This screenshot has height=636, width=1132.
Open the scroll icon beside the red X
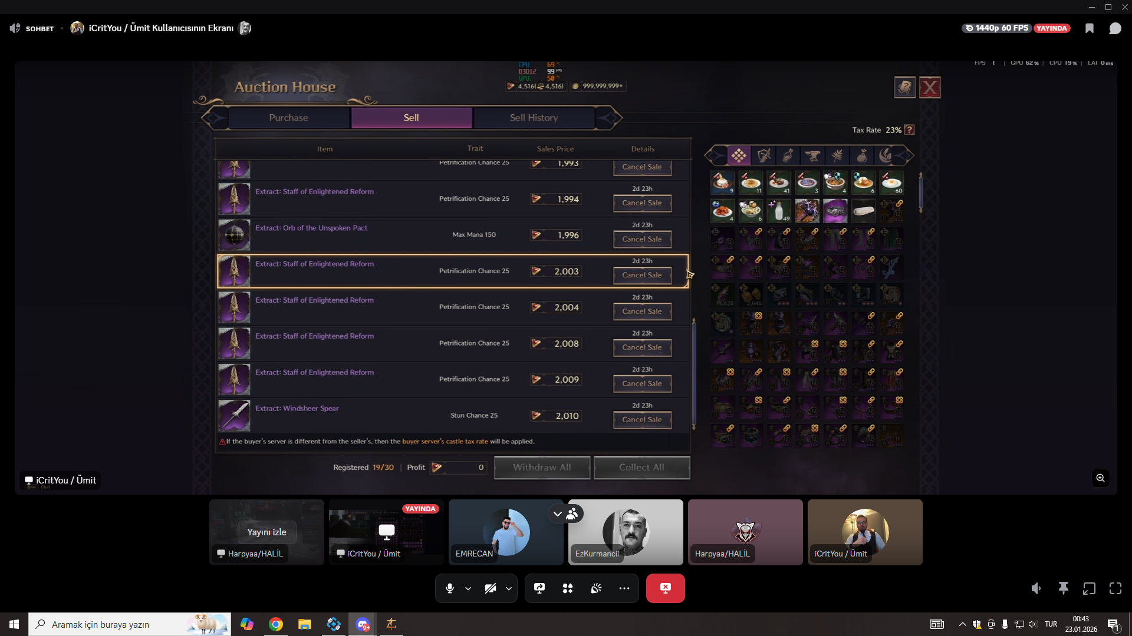(x=904, y=88)
